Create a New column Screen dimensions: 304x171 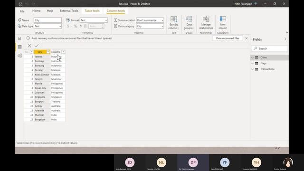click(x=223, y=23)
